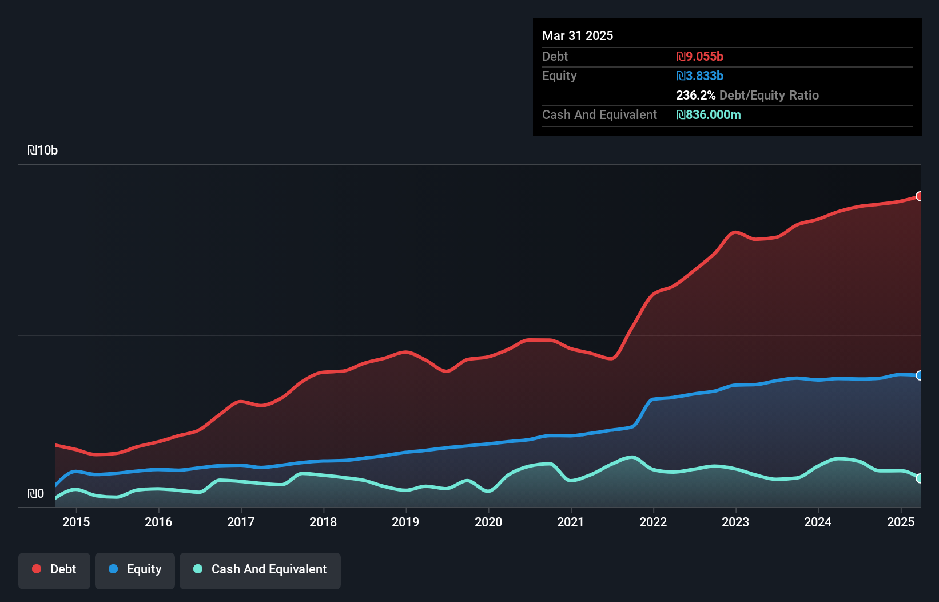939x602 pixels.
Task: Click the 2022 x-axis label
Action: (x=653, y=522)
